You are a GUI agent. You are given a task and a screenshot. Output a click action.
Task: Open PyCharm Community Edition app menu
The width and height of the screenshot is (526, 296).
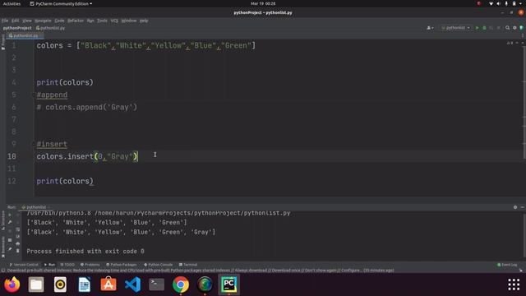pyautogui.click(x=61, y=3)
